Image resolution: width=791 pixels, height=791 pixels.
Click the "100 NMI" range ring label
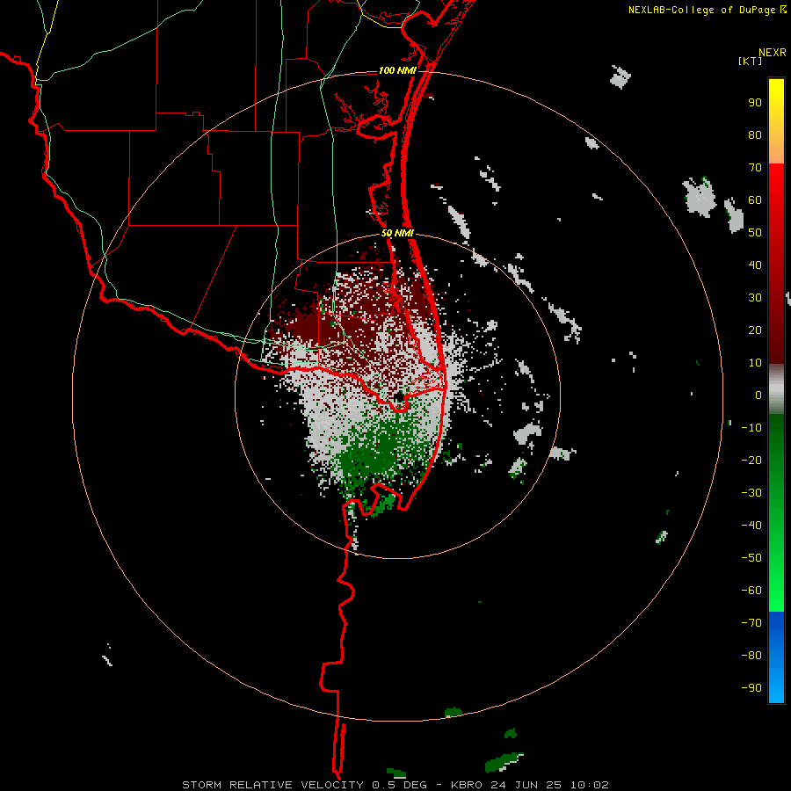tap(397, 70)
